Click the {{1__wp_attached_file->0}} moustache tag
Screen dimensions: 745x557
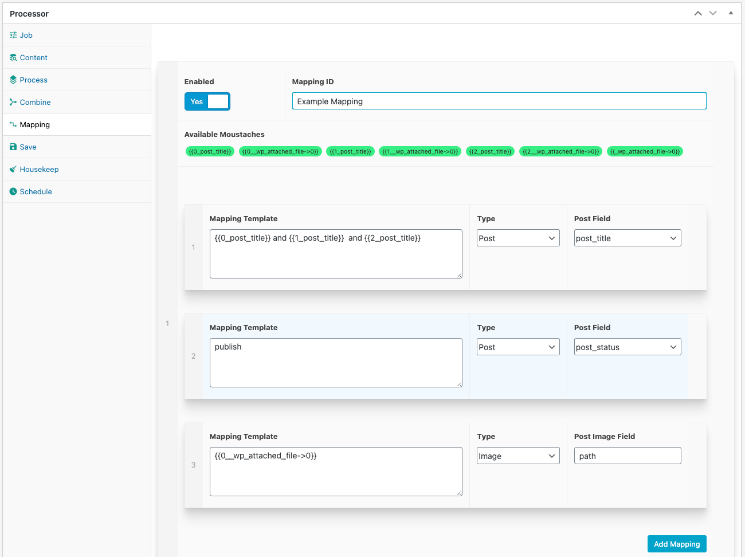pyautogui.click(x=420, y=151)
